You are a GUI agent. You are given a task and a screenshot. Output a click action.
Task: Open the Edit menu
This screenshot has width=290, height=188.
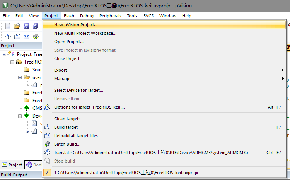[x=19, y=16]
